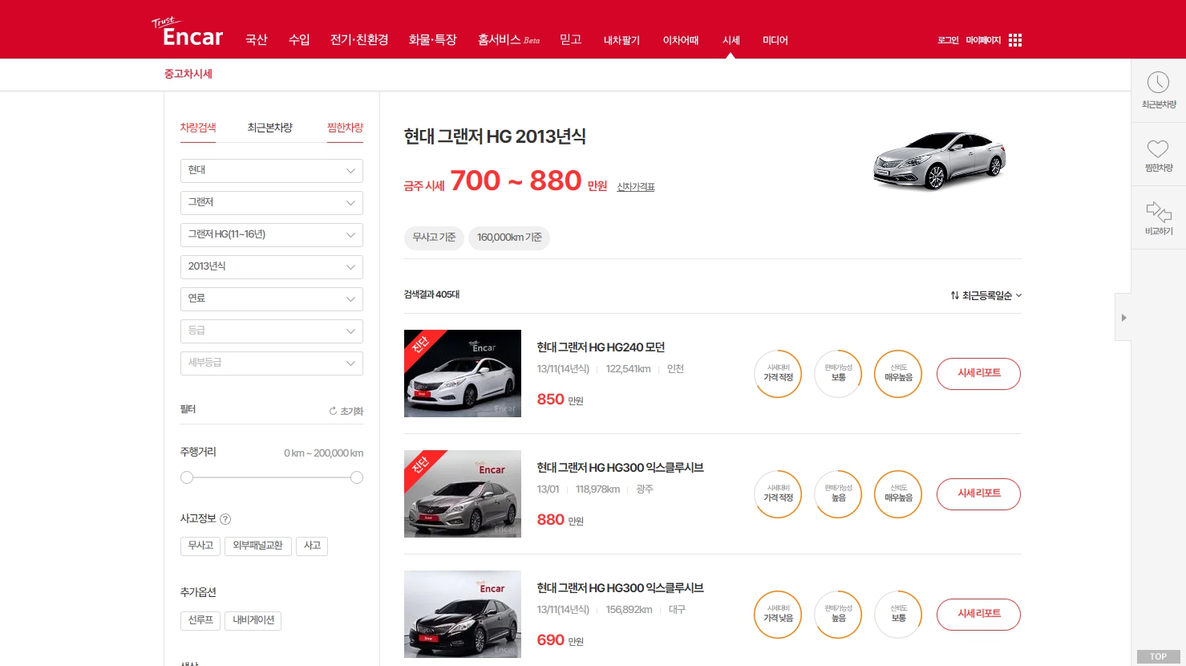Click the 무사고 기준 tag
The height and width of the screenshot is (666, 1186).
click(x=434, y=238)
